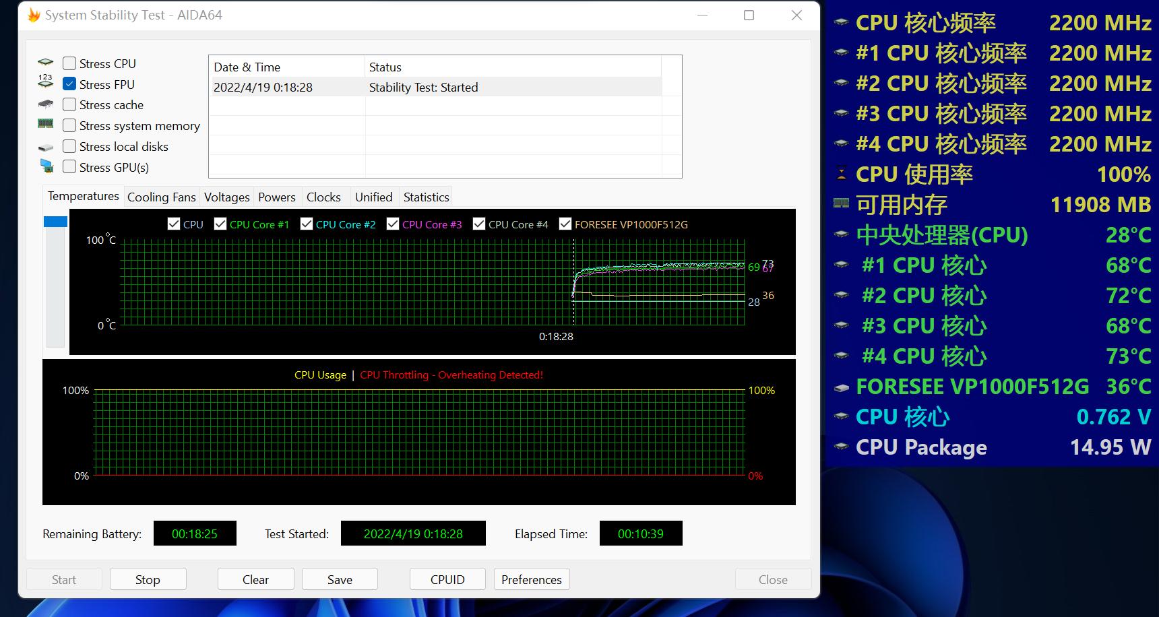This screenshot has width=1159, height=617.
Task: Click the 123 icon beside Stress FPU
Action: [45, 82]
